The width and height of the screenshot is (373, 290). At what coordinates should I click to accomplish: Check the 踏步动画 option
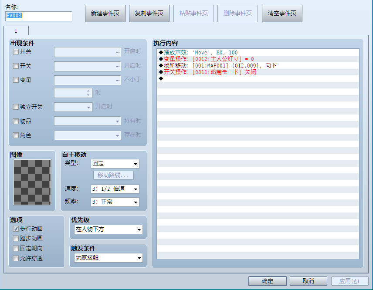coord(16,239)
